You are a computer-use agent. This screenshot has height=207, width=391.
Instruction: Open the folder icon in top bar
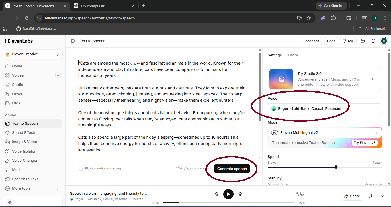point(363,41)
